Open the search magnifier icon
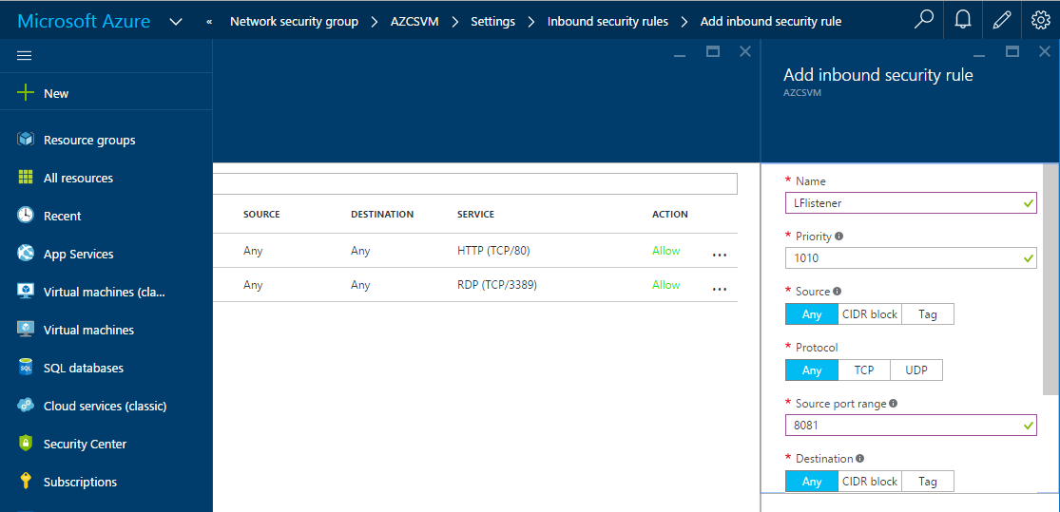 pos(923,20)
